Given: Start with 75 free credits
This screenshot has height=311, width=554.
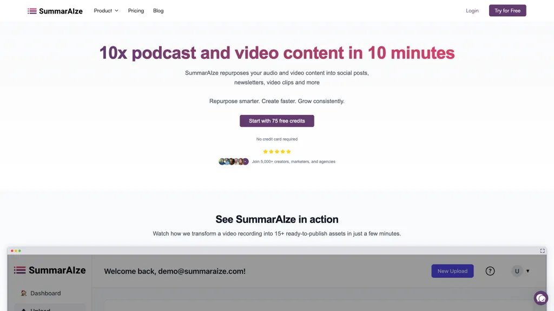Looking at the screenshot, I should point(276,121).
